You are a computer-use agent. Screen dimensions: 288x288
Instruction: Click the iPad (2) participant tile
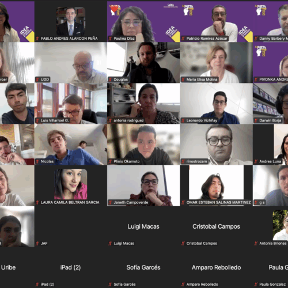tap(70, 268)
